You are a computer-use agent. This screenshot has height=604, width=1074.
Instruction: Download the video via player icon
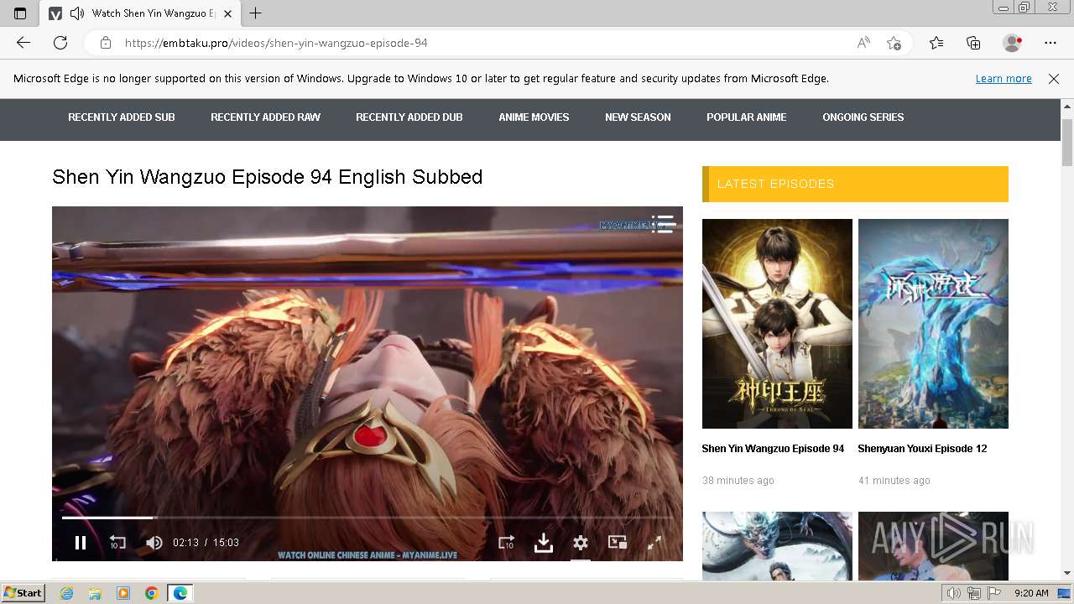pyautogui.click(x=544, y=543)
